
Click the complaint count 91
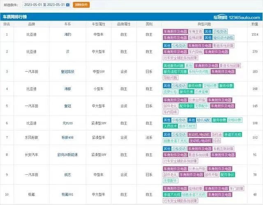point(255,155)
